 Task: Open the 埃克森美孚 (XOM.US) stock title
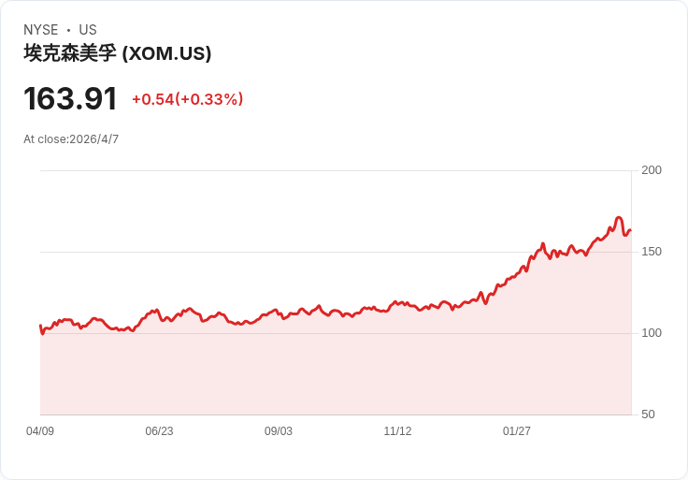(x=118, y=53)
